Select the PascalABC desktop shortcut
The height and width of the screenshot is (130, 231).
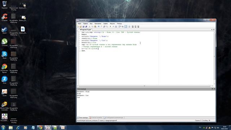[x=4, y=117]
